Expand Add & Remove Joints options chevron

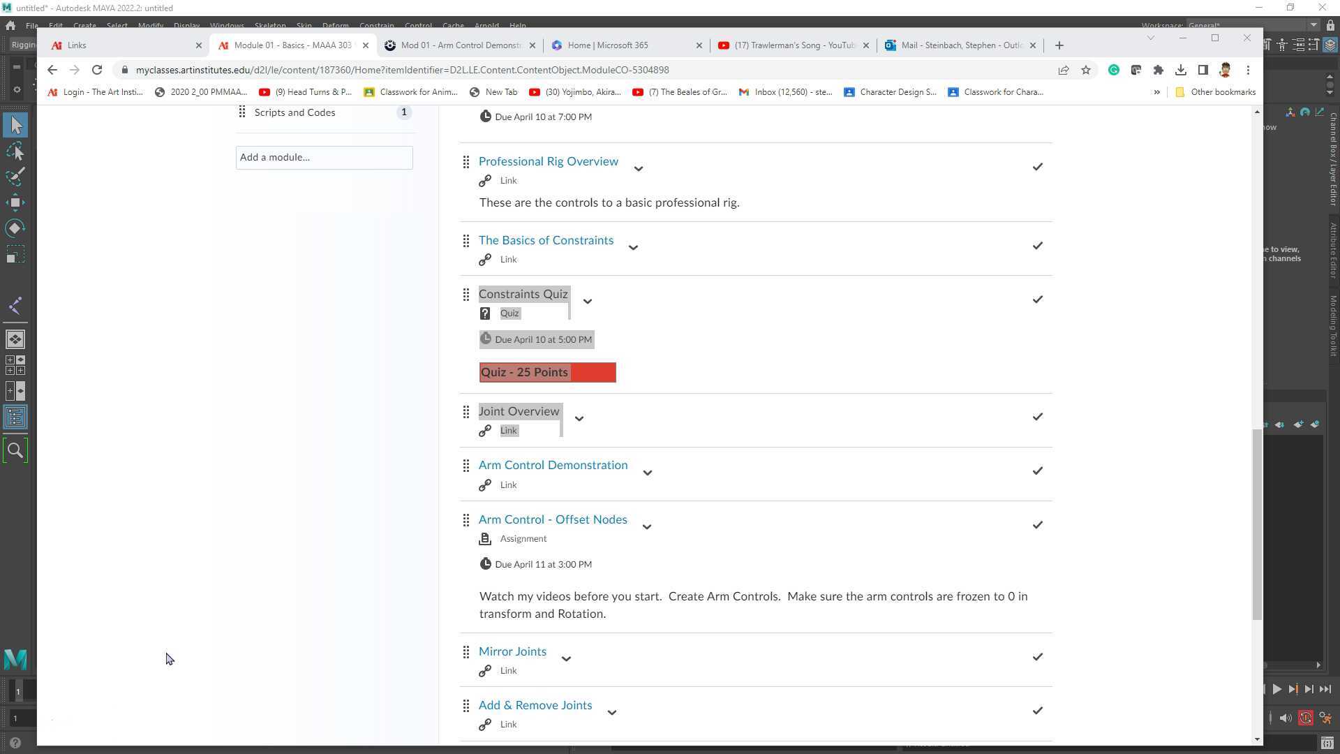611,713
